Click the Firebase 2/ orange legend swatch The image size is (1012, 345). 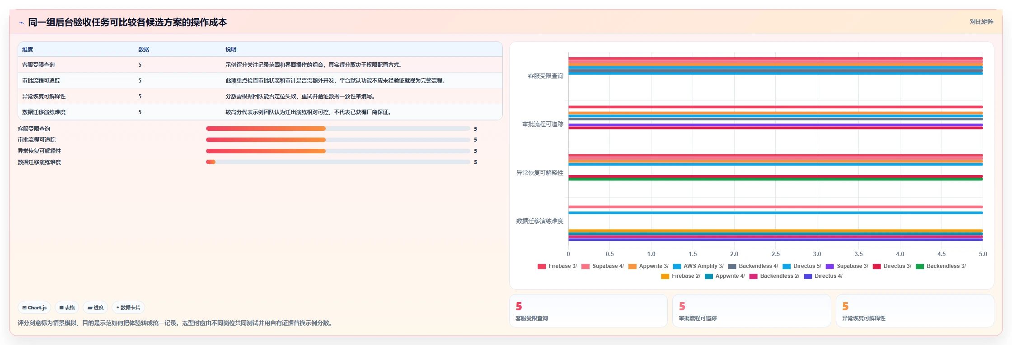click(665, 276)
